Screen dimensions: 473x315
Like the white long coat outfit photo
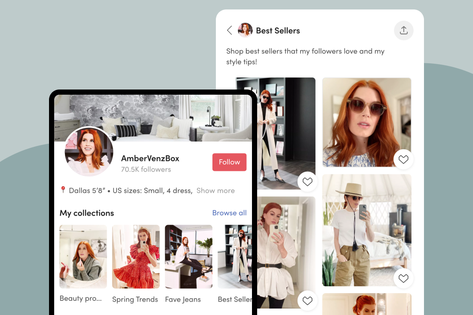pos(307,182)
